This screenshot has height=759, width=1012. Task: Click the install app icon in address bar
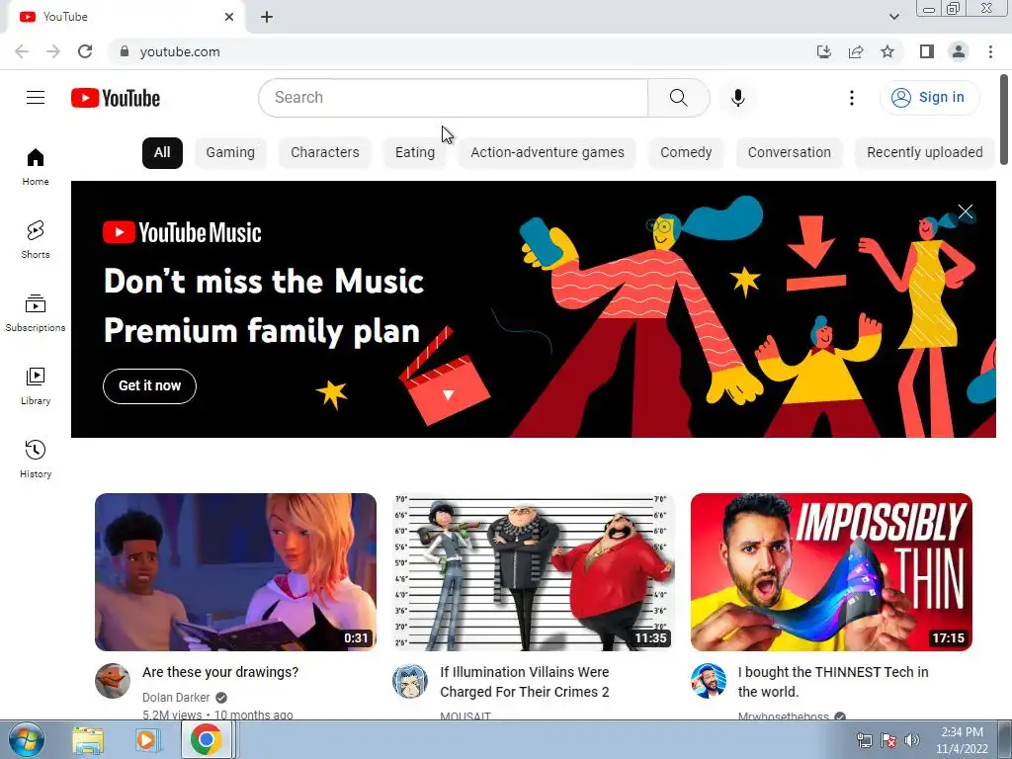tap(824, 51)
